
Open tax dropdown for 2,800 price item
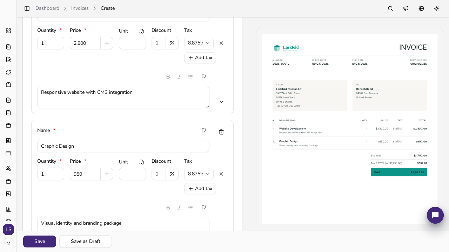[x=199, y=43]
